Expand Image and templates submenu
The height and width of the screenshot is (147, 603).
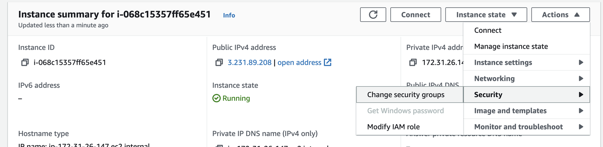526,111
